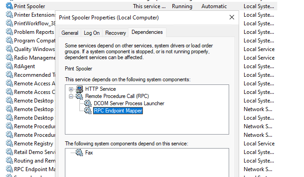Image resolution: width=304 pixels, height=177 pixels.
Task: Select the Dependencies tab
Action: coord(147,32)
